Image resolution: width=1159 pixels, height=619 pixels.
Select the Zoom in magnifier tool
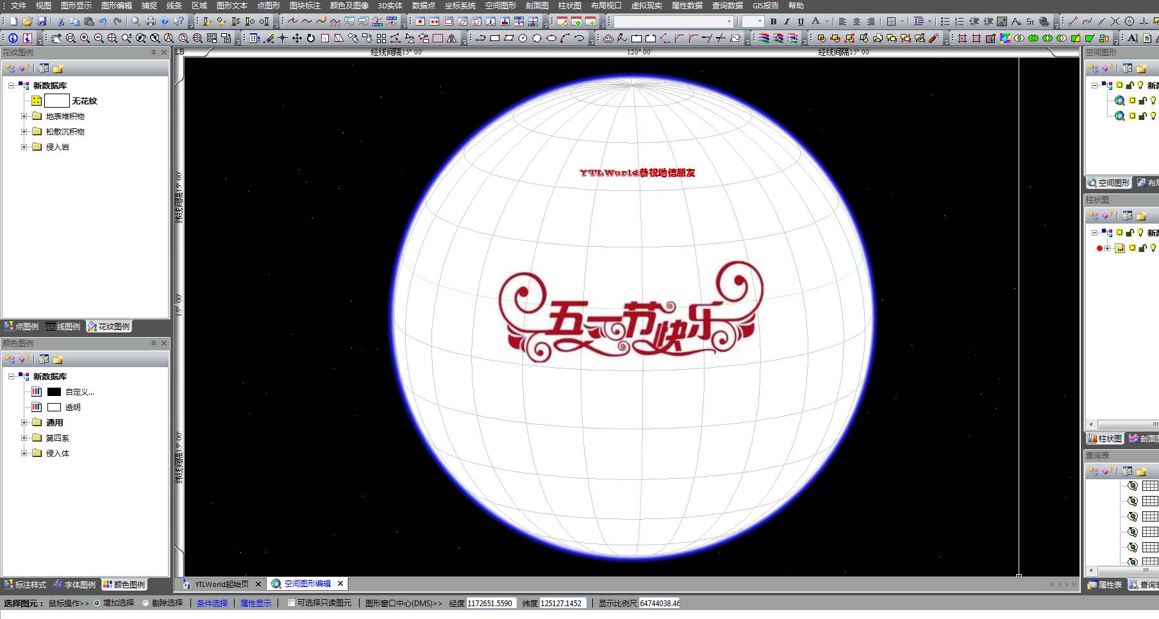[x=84, y=38]
